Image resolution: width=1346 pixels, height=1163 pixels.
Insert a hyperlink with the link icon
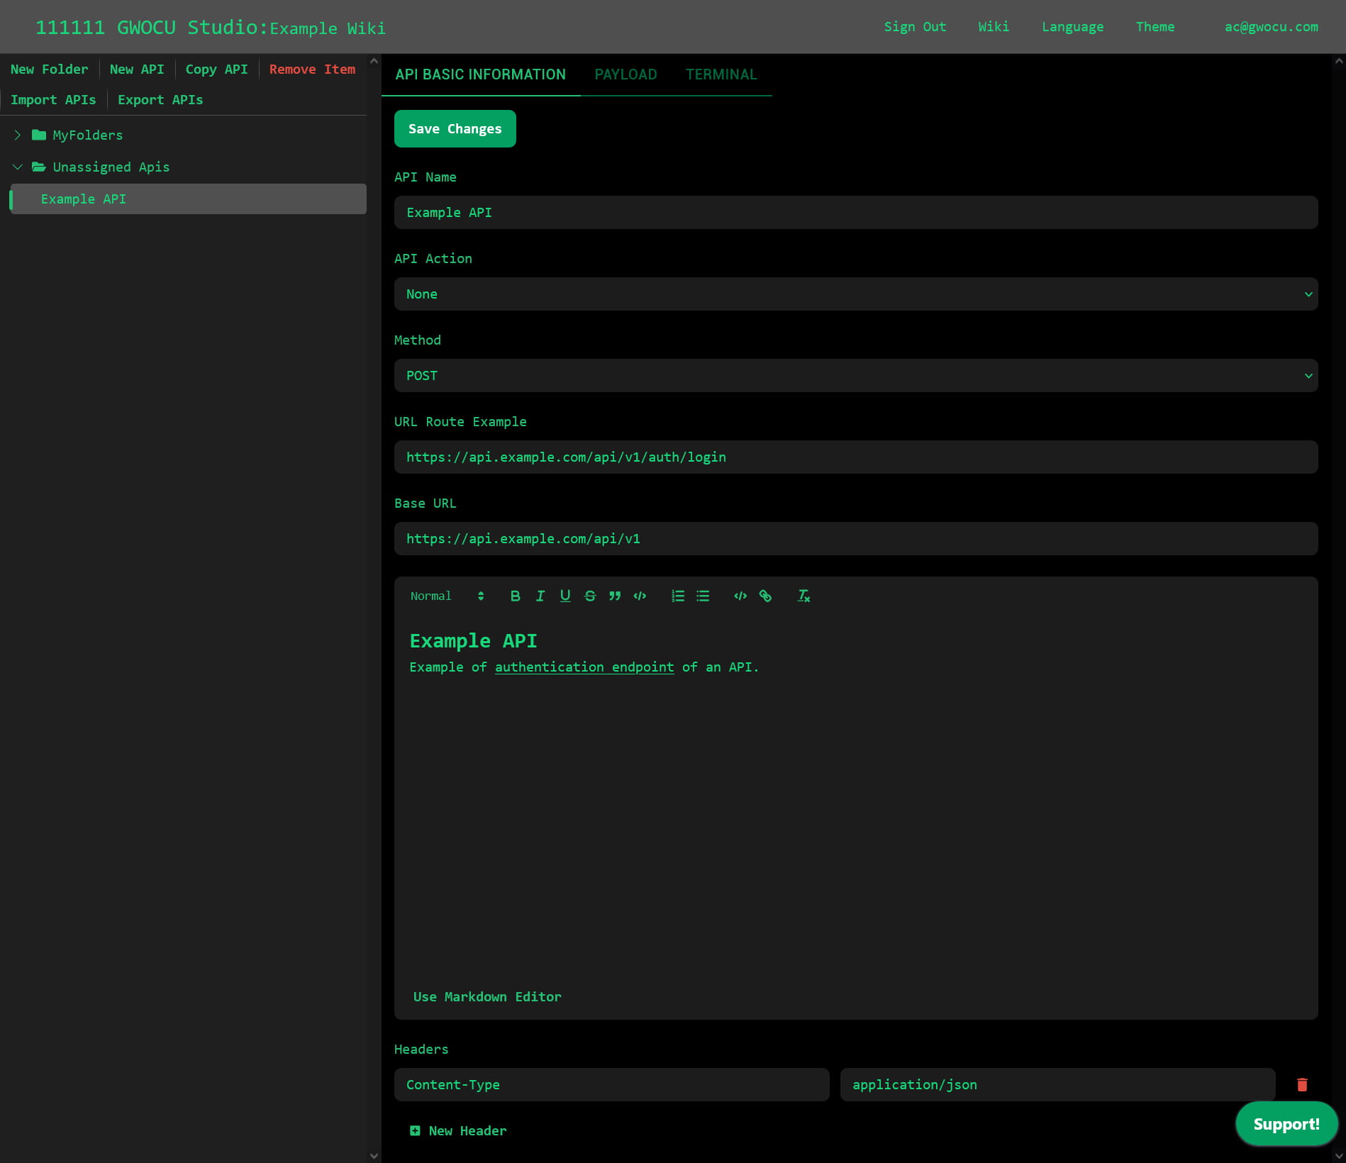[x=765, y=596]
